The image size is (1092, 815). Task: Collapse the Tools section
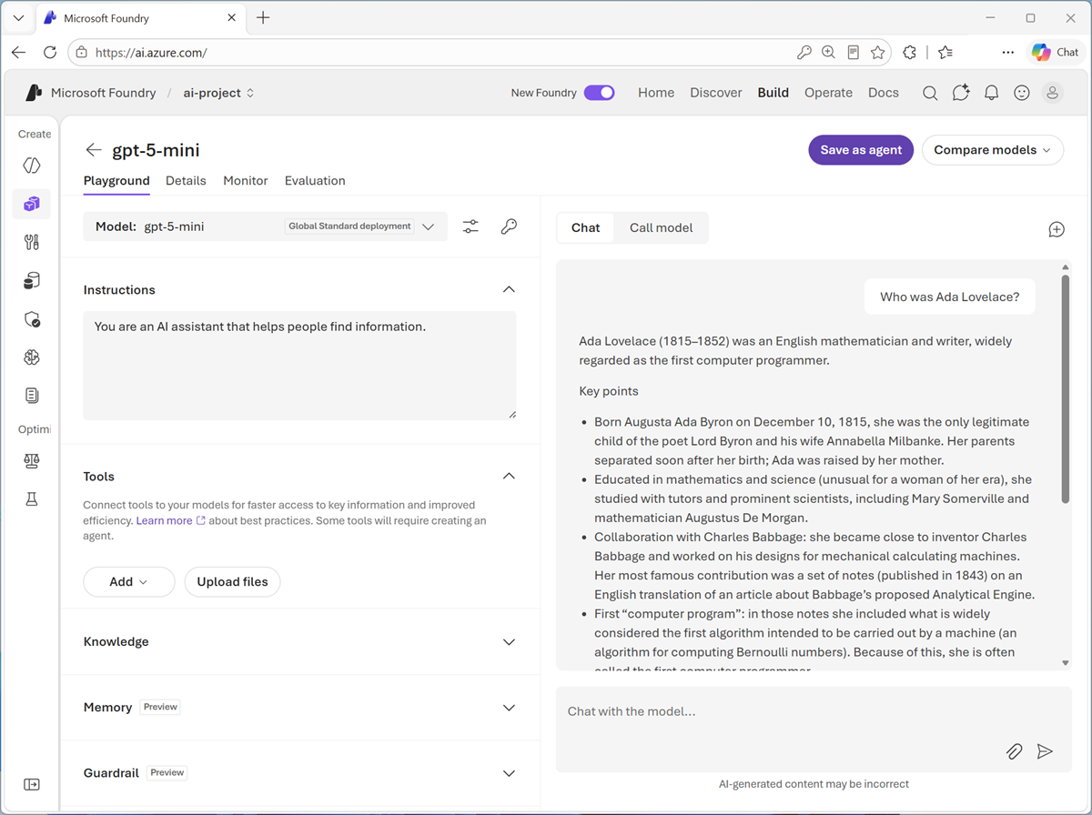[x=509, y=476]
